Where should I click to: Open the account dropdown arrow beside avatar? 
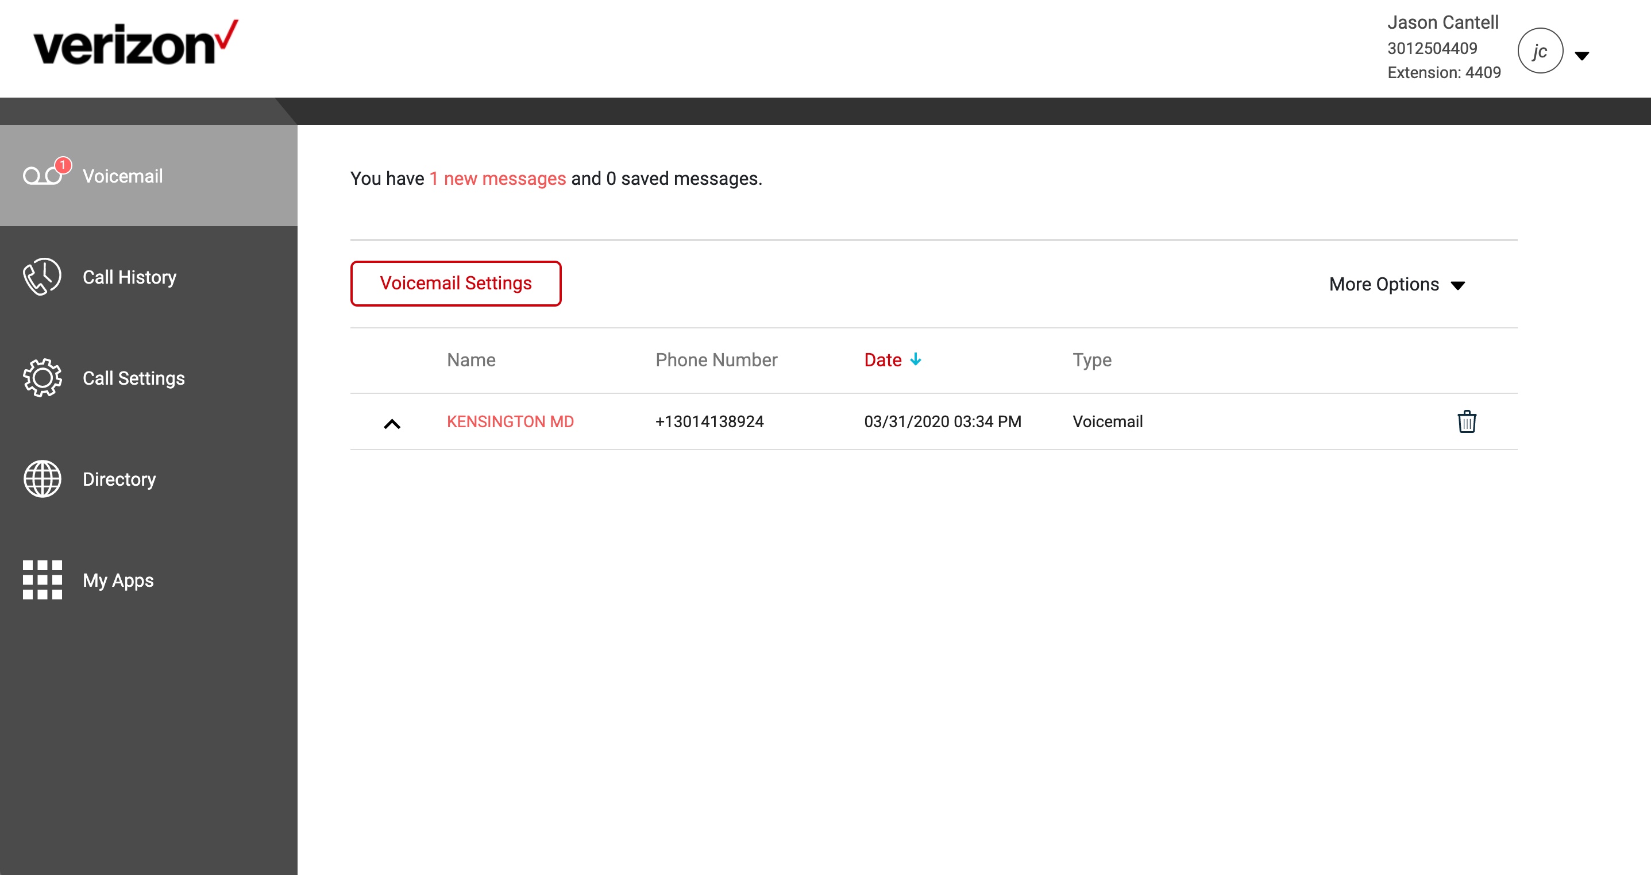pyautogui.click(x=1582, y=56)
